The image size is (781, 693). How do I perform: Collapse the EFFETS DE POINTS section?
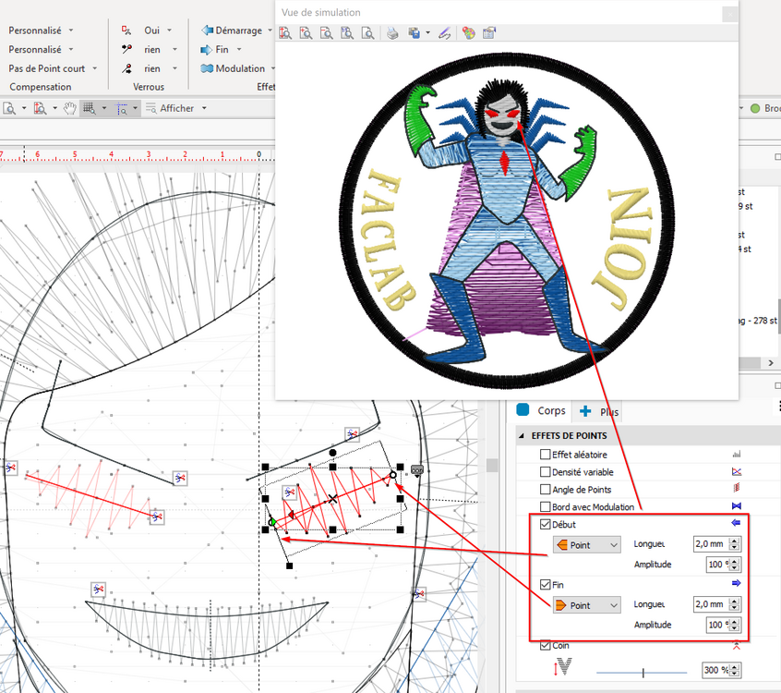[521, 436]
